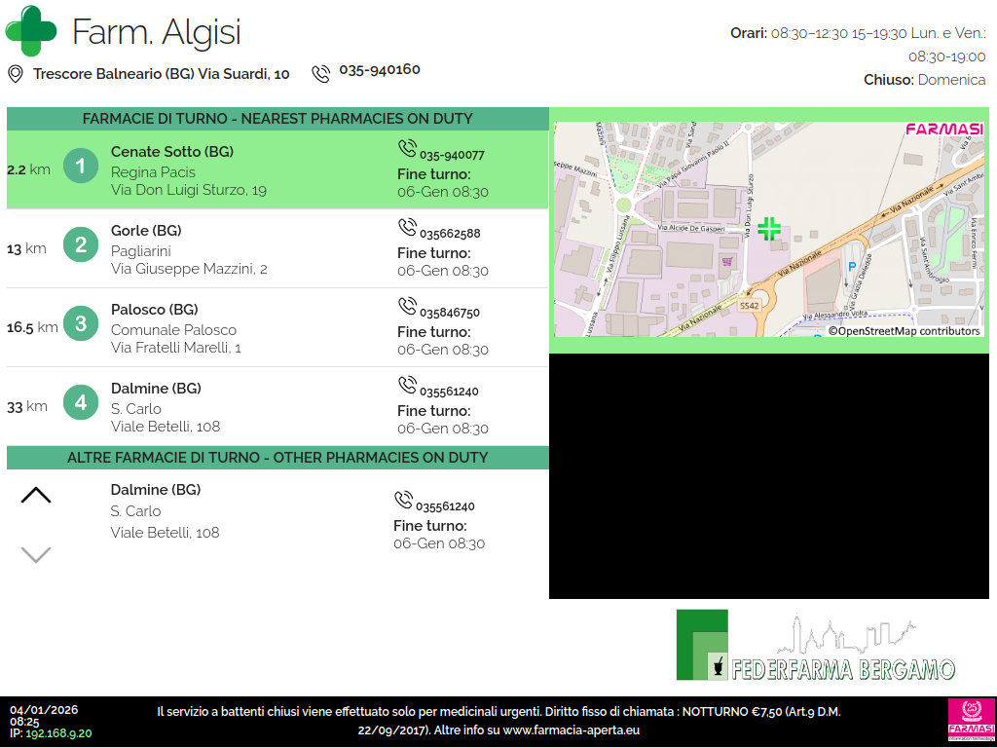Click the Farmasi logo in footer corner
The image size is (997, 748).
971,721
